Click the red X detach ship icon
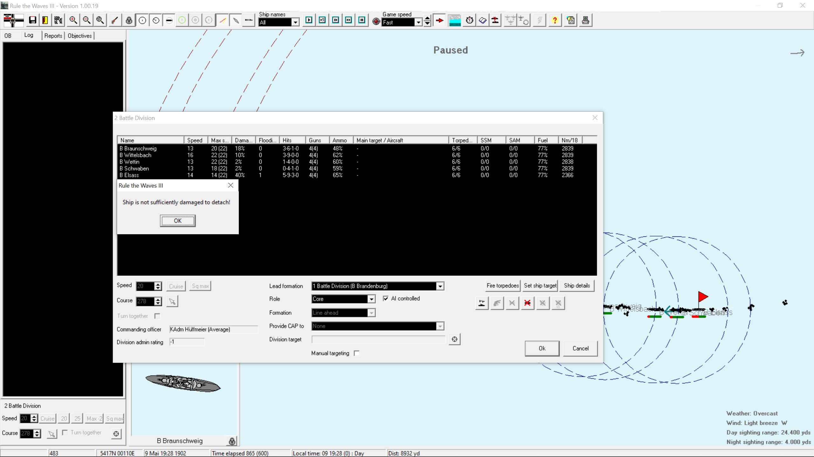 (527, 303)
